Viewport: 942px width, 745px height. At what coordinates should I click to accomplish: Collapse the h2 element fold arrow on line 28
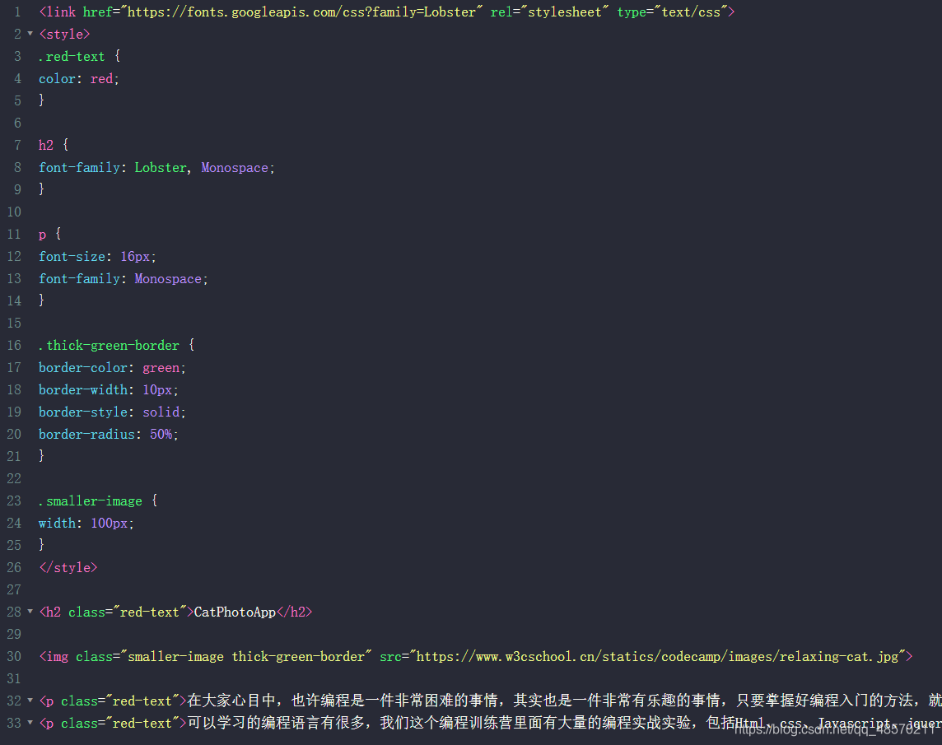[x=30, y=612]
